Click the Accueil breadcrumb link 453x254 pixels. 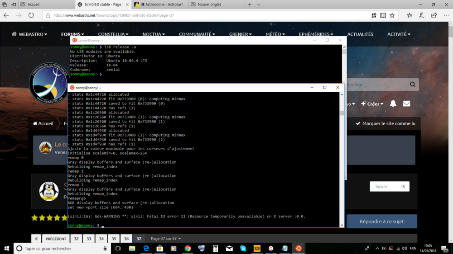coord(43,123)
